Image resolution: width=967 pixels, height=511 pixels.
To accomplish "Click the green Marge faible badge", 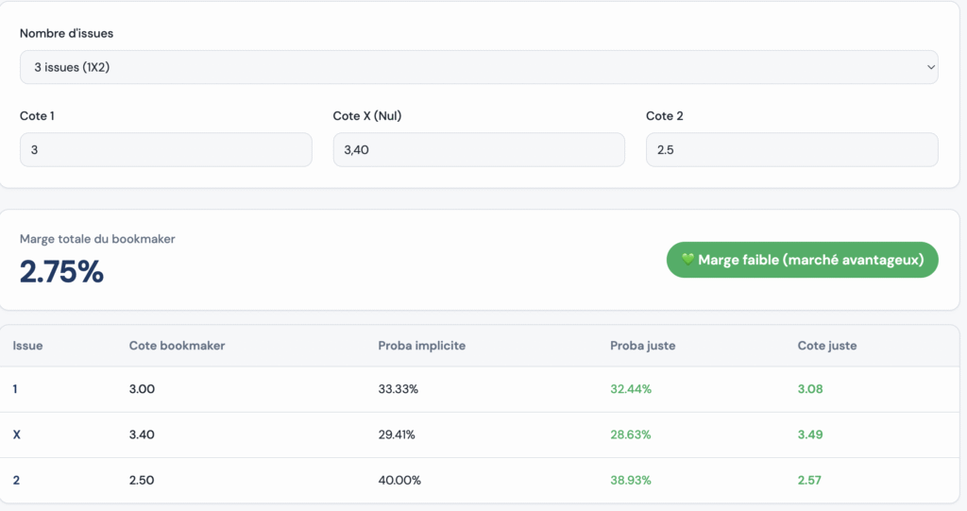I will (802, 260).
